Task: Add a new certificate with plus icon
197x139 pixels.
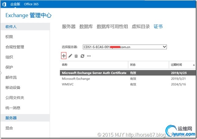Action: pyautogui.click(x=64, y=56)
